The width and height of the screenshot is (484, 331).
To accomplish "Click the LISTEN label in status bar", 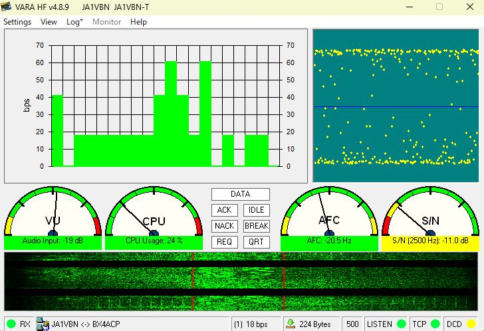I will tap(380, 324).
